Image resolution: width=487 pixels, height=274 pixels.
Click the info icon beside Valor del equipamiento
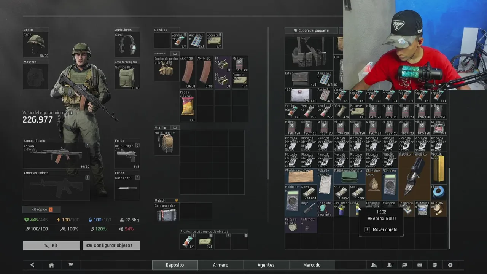click(70, 113)
